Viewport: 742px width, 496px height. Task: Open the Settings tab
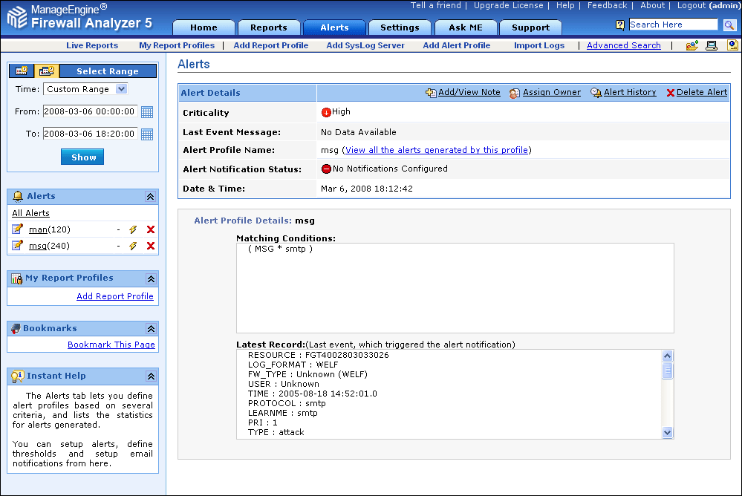(x=400, y=27)
